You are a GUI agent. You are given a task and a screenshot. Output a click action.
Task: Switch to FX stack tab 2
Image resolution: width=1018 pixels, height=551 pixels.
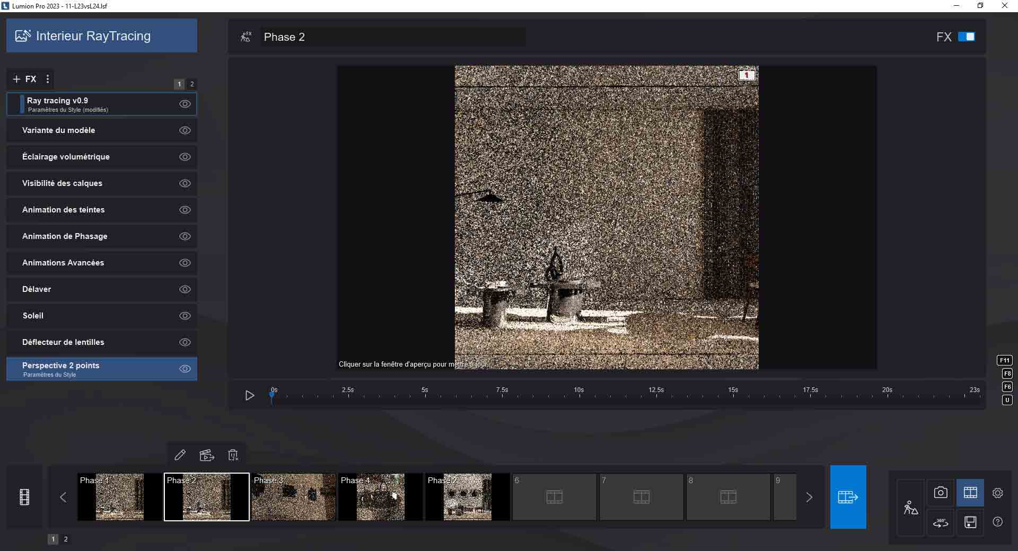191,84
